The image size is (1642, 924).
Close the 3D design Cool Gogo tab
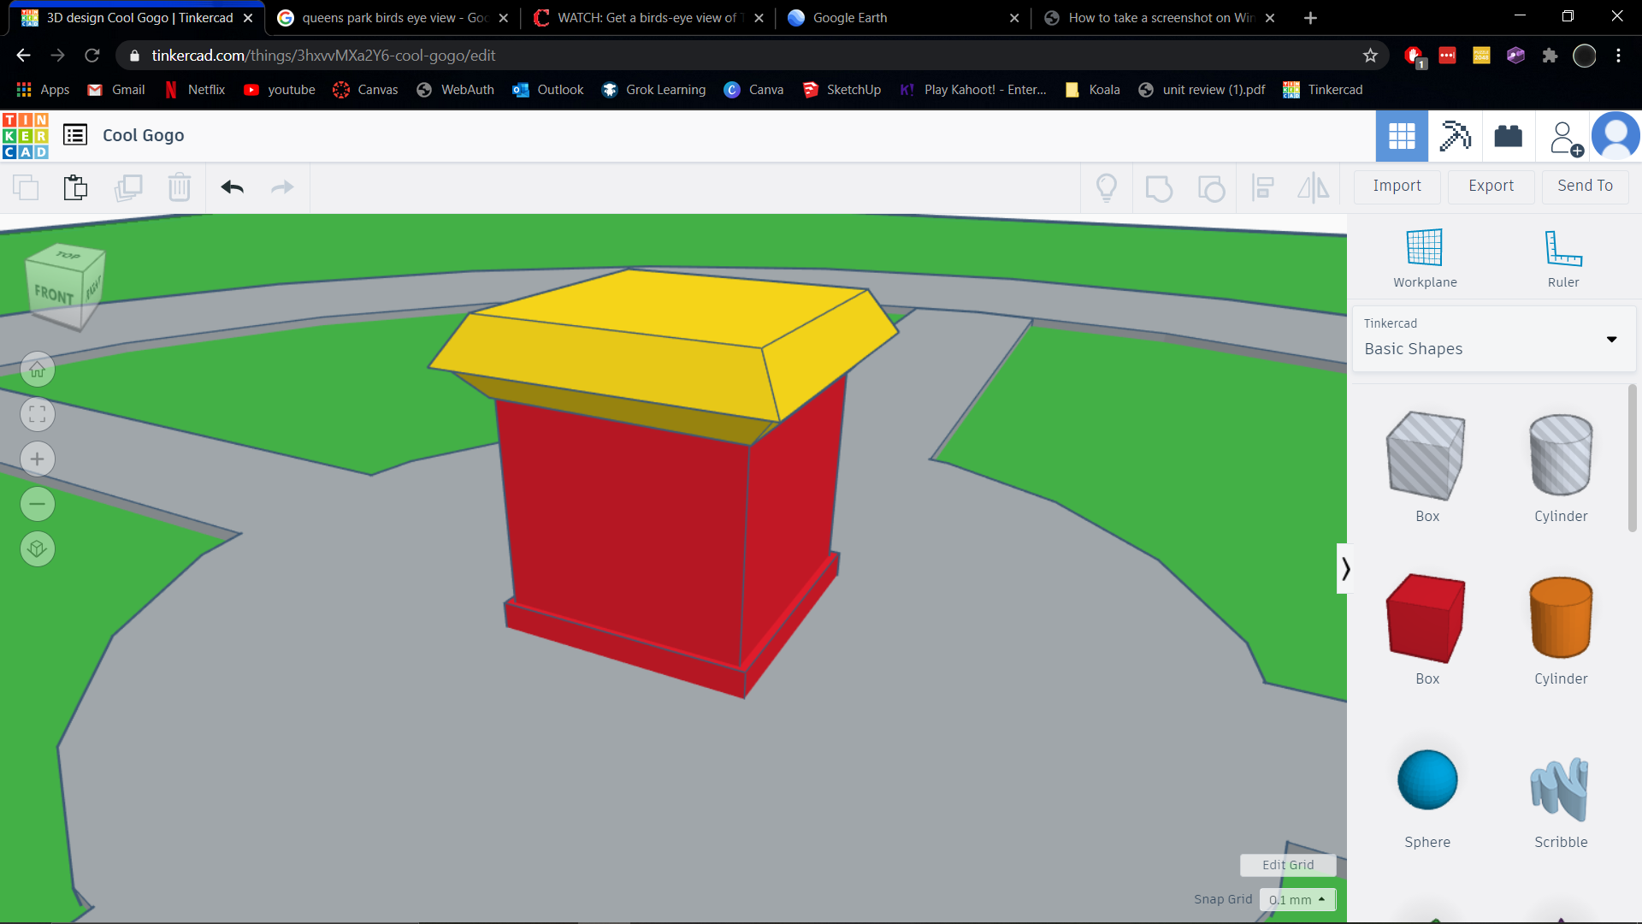point(248,18)
